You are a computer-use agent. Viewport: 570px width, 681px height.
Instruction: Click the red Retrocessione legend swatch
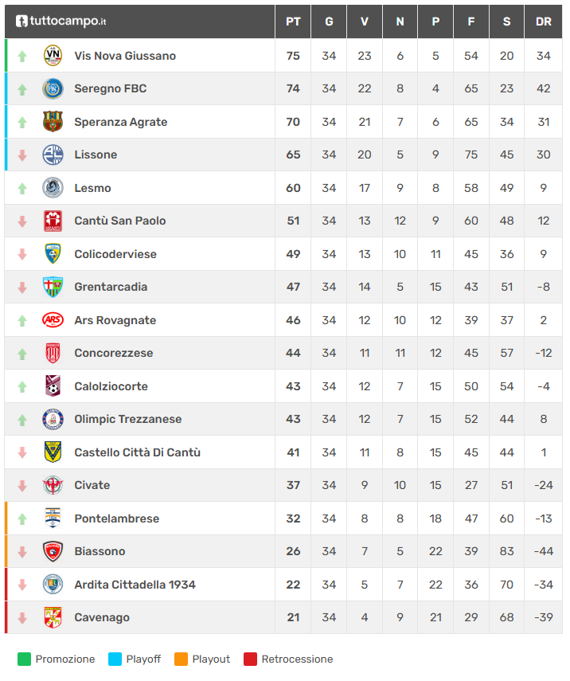coord(250,659)
